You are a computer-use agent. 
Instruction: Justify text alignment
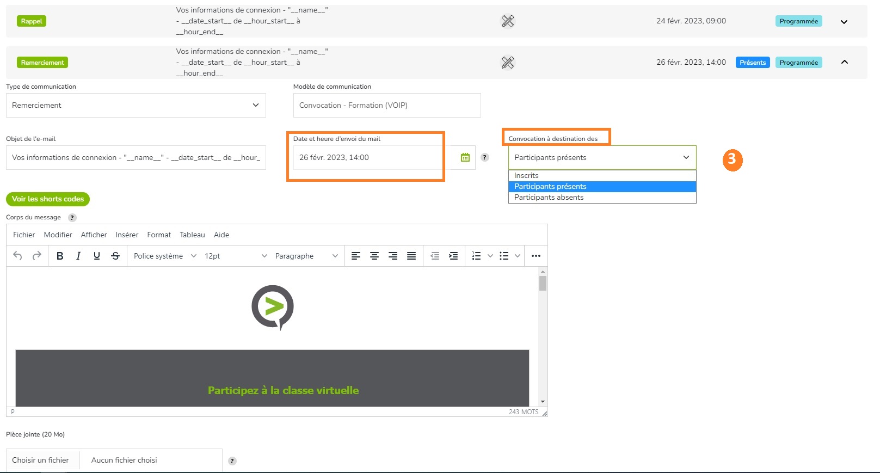[x=411, y=256]
